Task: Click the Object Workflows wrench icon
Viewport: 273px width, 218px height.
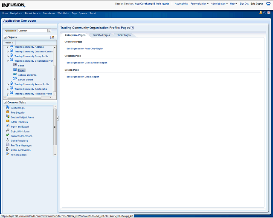Action: pyautogui.click(x=8, y=131)
